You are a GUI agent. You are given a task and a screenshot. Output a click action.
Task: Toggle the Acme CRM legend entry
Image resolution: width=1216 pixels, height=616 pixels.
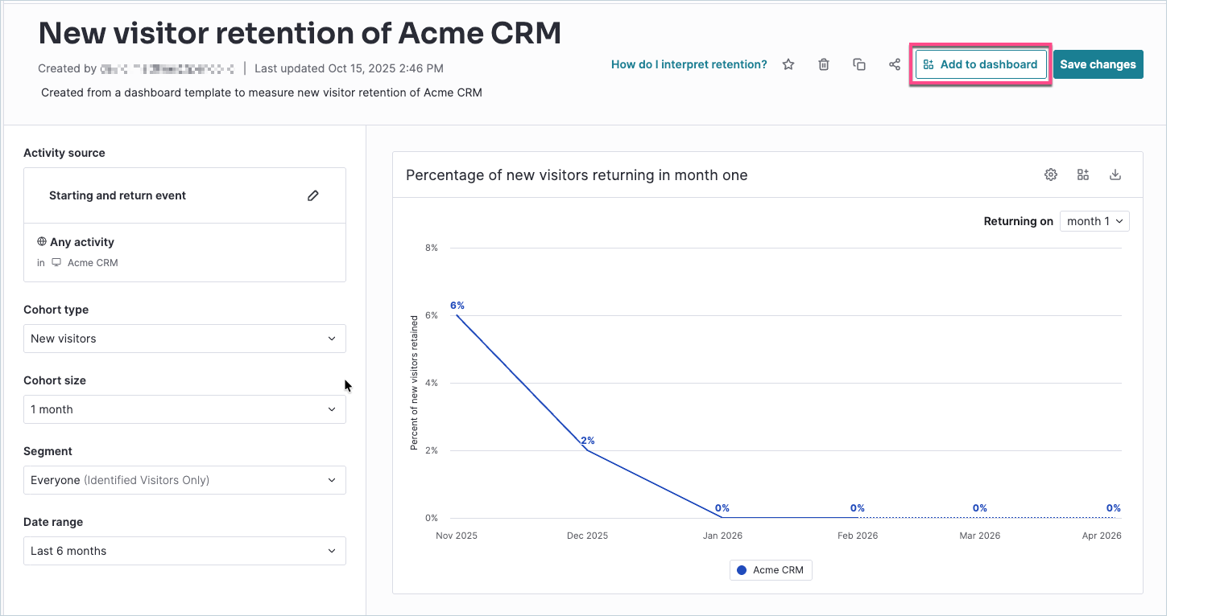pyautogui.click(x=771, y=570)
